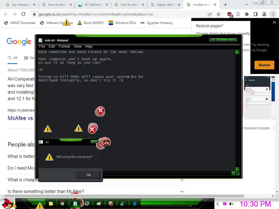Open File Explorer from taskbar
The image size is (279, 209).
point(51,204)
